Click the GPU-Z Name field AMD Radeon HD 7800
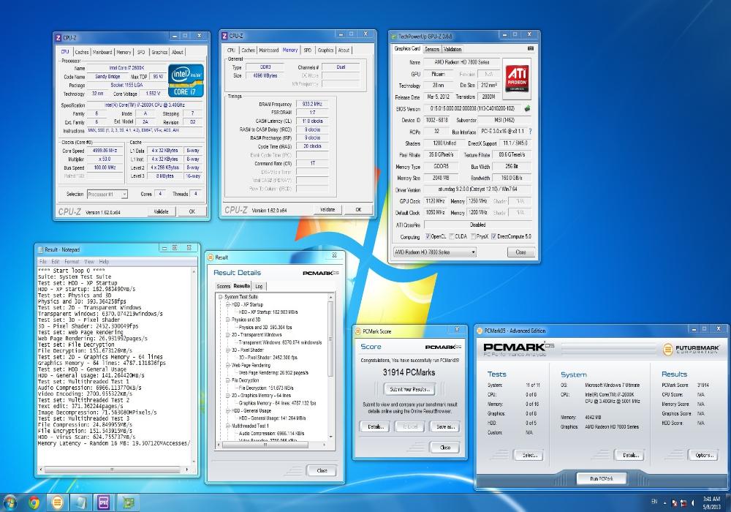Image resolution: width=731 pixels, height=512 pixels. (461, 62)
